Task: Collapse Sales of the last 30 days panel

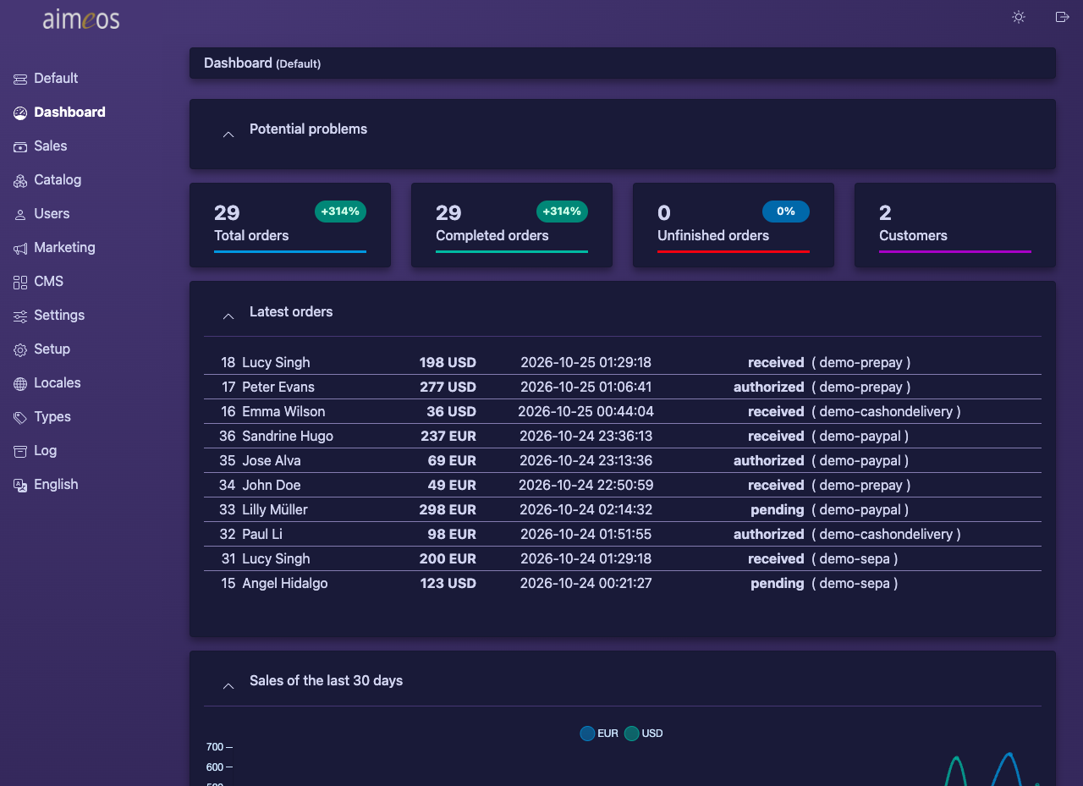Action: click(228, 685)
